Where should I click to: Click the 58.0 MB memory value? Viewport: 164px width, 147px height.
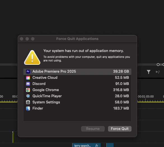point(122,102)
